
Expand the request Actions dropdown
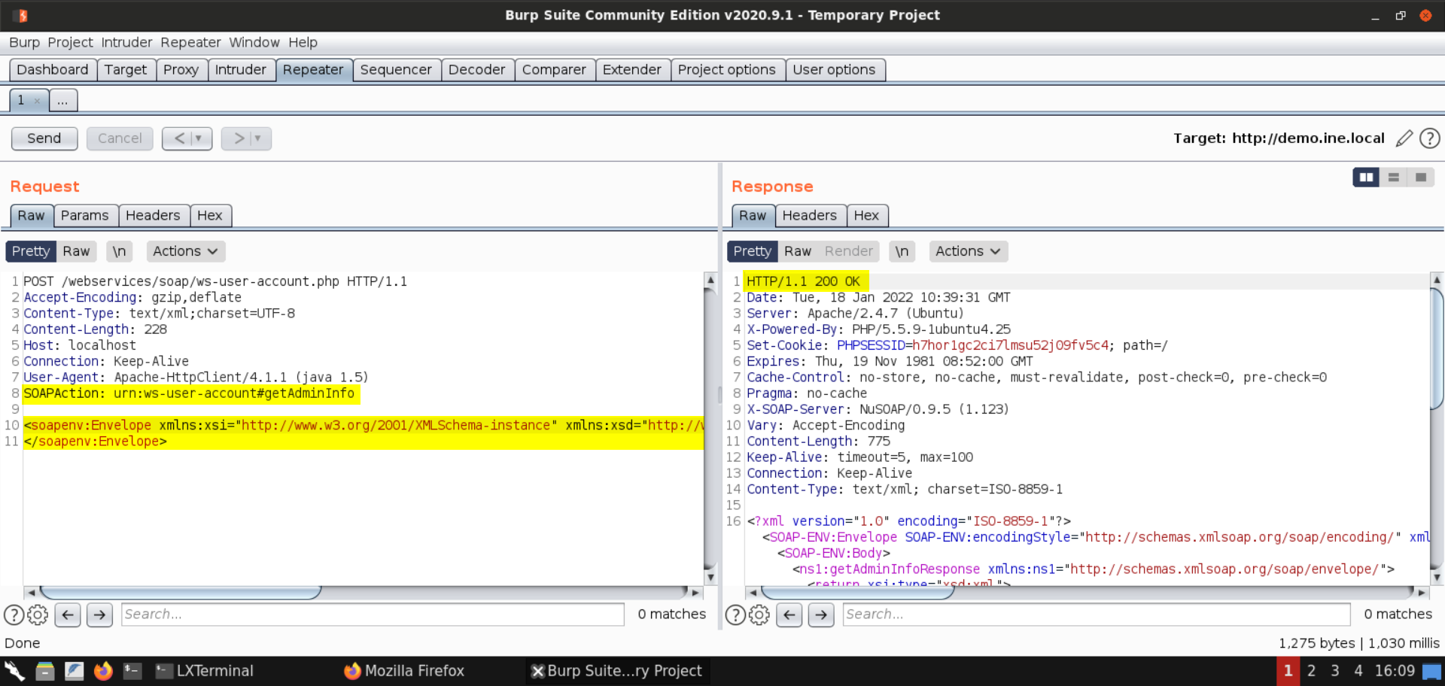point(185,251)
